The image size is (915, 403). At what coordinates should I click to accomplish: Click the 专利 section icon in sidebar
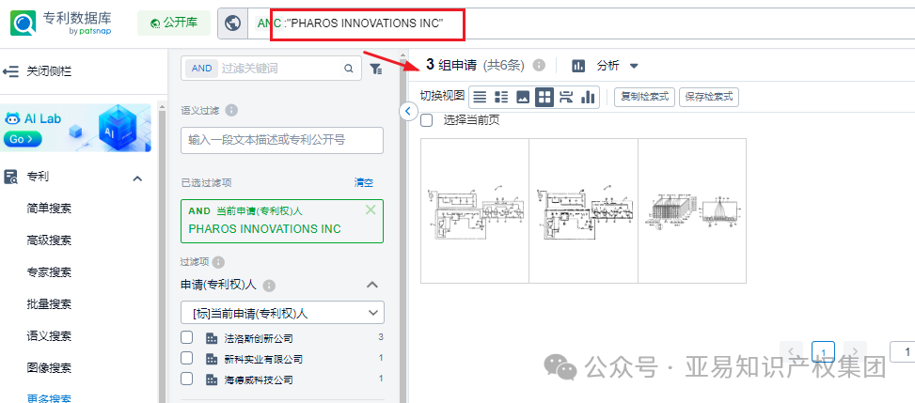[10, 178]
